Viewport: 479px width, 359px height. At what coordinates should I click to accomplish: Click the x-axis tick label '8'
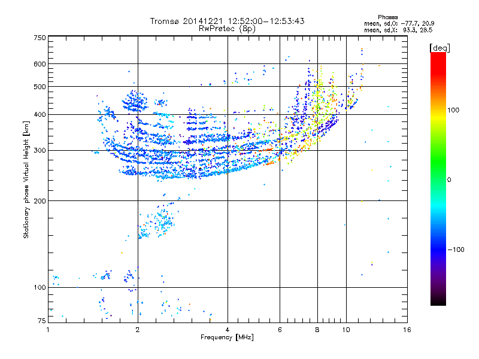[x=317, y=330]
